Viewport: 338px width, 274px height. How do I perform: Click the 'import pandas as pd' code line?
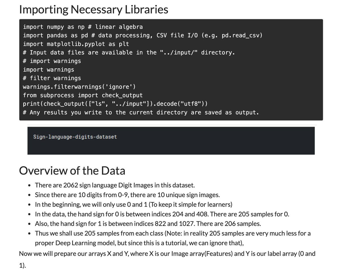(143, 35)
